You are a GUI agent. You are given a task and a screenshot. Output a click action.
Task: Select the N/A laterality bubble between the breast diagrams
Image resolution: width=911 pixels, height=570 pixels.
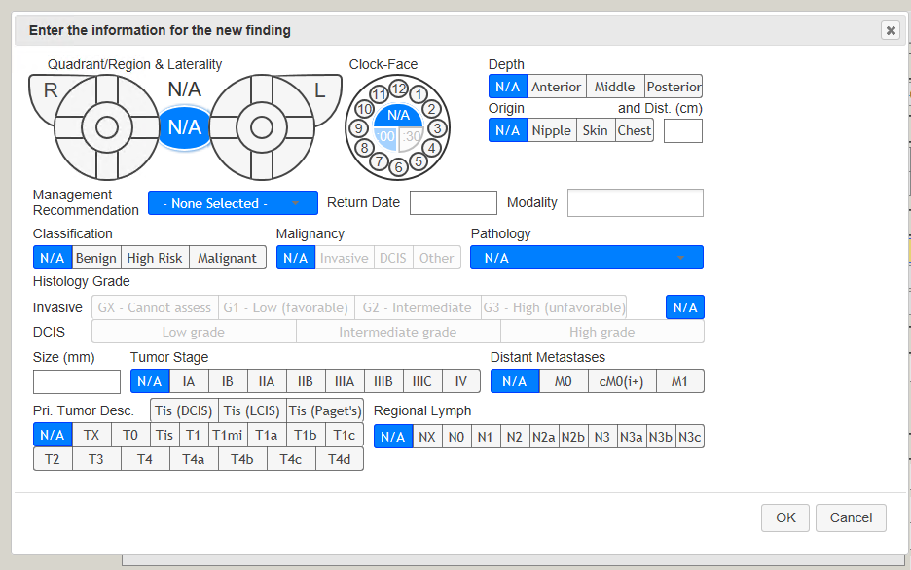click(x=184, y=125)
